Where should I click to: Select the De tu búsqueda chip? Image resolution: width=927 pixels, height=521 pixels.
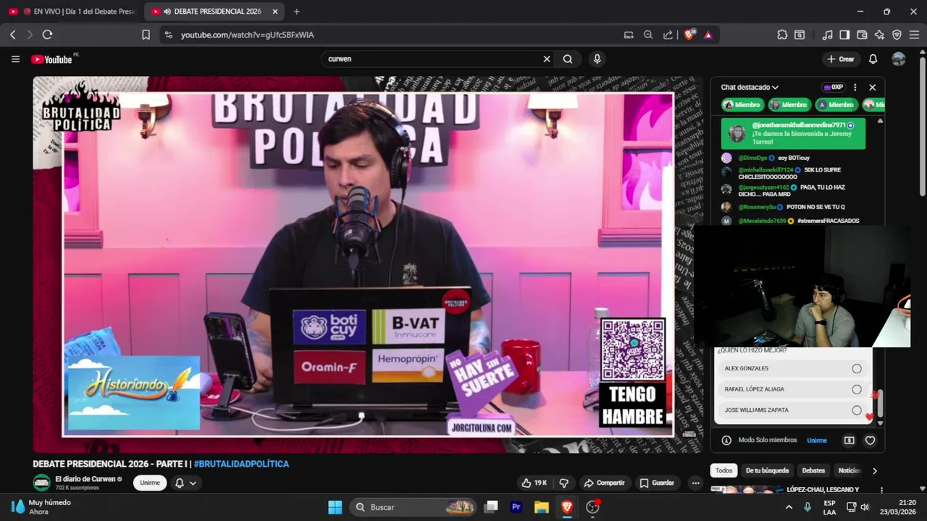(767, 470)
